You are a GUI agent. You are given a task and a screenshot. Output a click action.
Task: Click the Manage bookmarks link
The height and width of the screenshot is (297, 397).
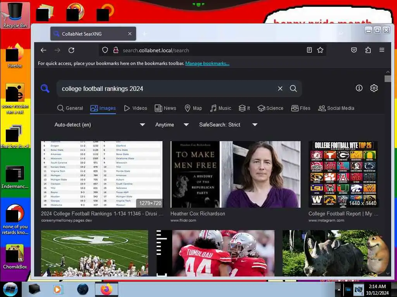click(x=207, y=63)
